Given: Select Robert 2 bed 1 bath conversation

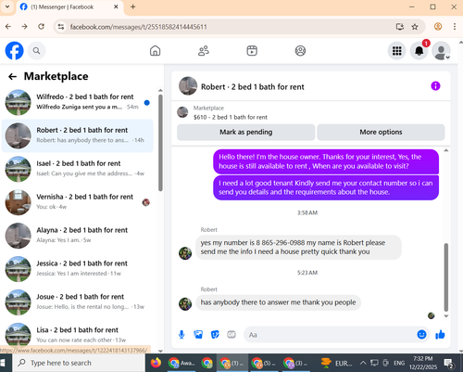Looking at the screenshot, I should pyautogui.click(x=77, y=135).
